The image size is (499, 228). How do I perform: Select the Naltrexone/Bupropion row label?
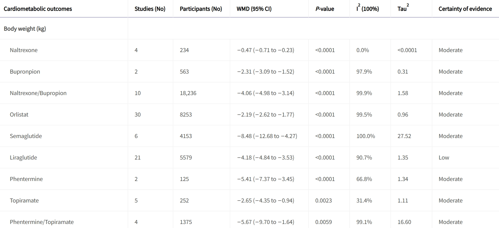[38, 93]
